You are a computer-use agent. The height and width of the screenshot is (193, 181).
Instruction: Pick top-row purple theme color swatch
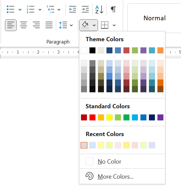[143, 50]
